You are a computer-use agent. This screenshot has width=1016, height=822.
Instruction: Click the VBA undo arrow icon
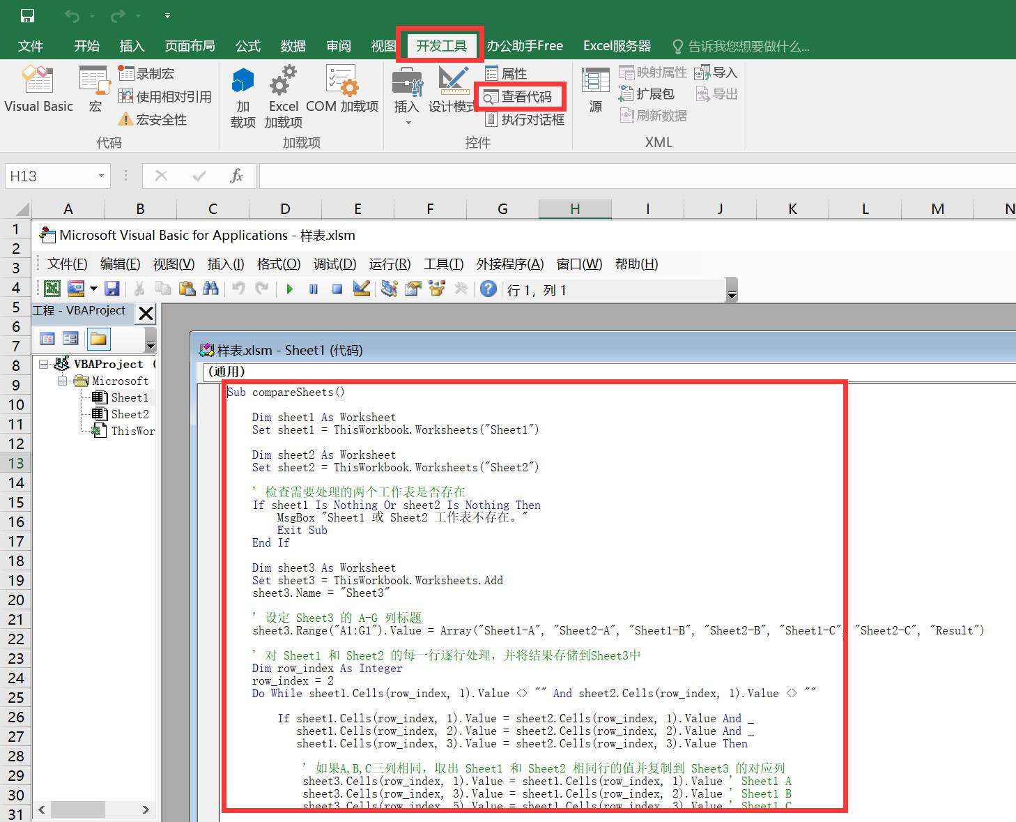[238, 289]
